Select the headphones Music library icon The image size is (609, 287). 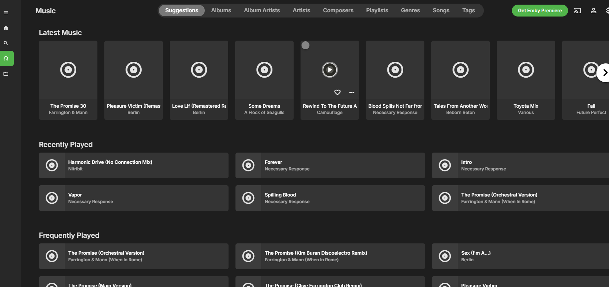(6, 58)
